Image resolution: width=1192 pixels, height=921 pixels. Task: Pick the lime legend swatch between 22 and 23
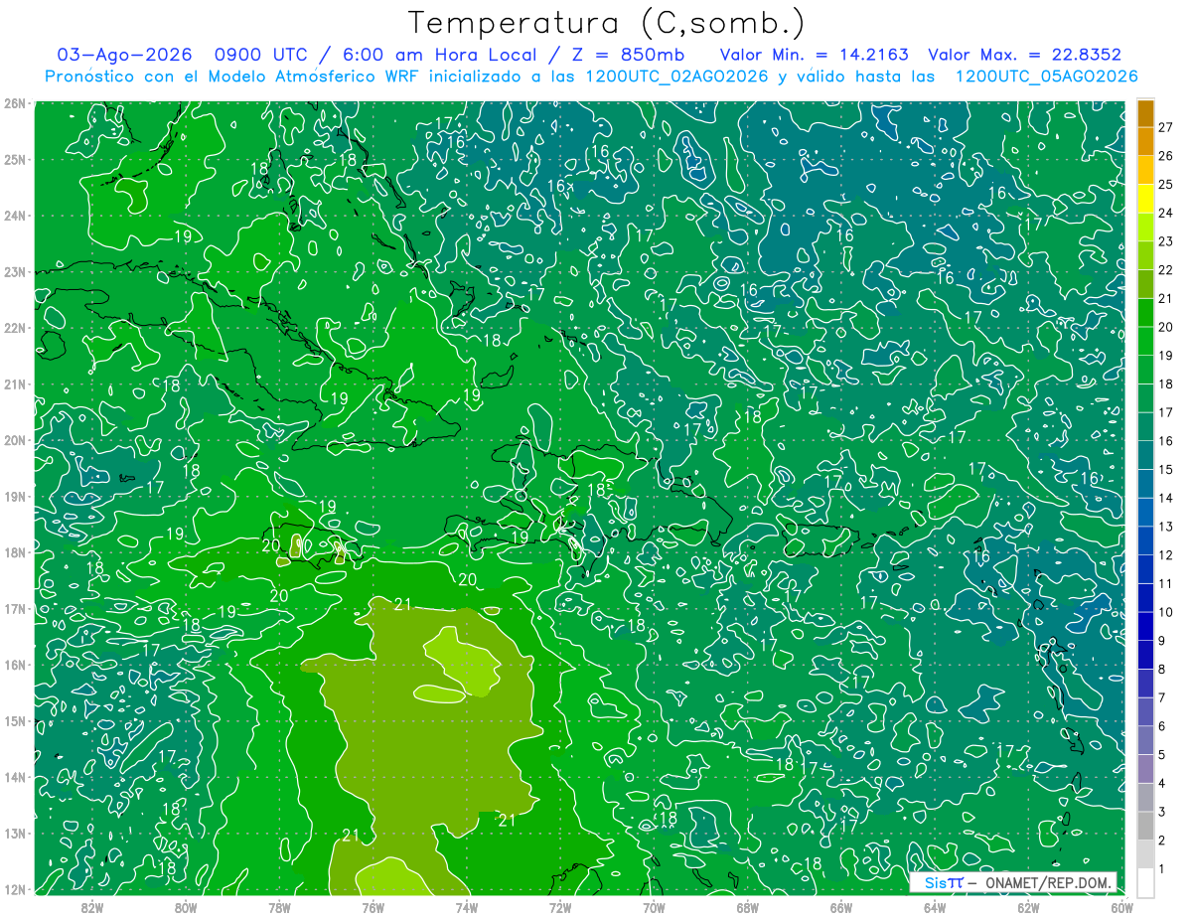point(1145,255)
